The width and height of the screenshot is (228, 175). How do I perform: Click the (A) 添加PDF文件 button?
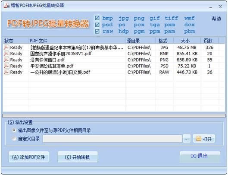coord(29,157)
